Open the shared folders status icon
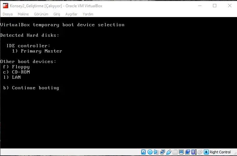The image size is (237, 156). pyautogui.click(x=175, y=152)
